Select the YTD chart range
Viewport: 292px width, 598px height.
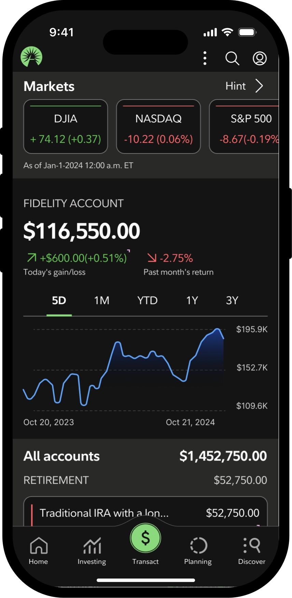(x=147, y=301)
